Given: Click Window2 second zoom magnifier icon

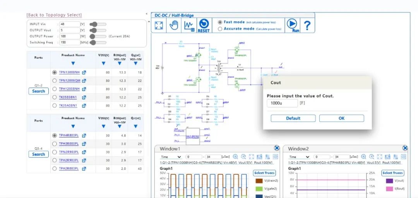Looking at the screenshot, I should (372, 157).
